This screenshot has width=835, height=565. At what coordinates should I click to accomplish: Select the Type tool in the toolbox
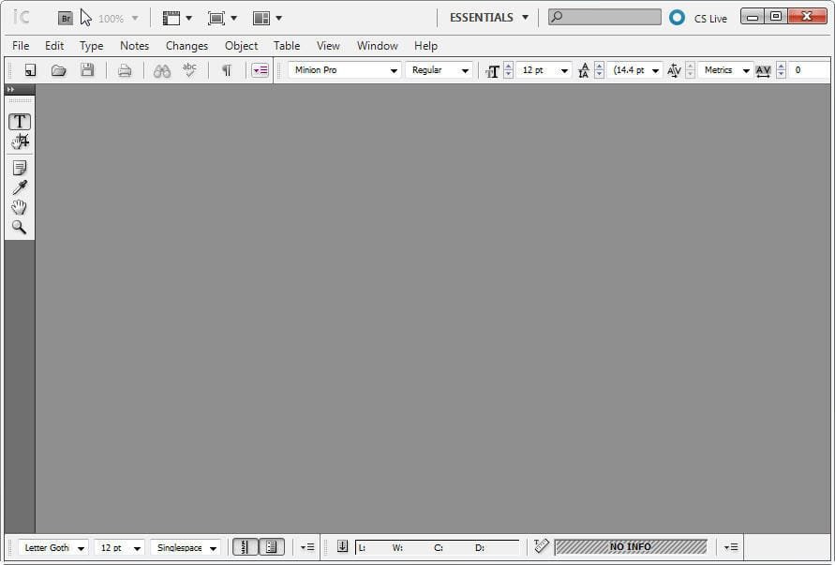pyautogui.click(x=20, y=122)
